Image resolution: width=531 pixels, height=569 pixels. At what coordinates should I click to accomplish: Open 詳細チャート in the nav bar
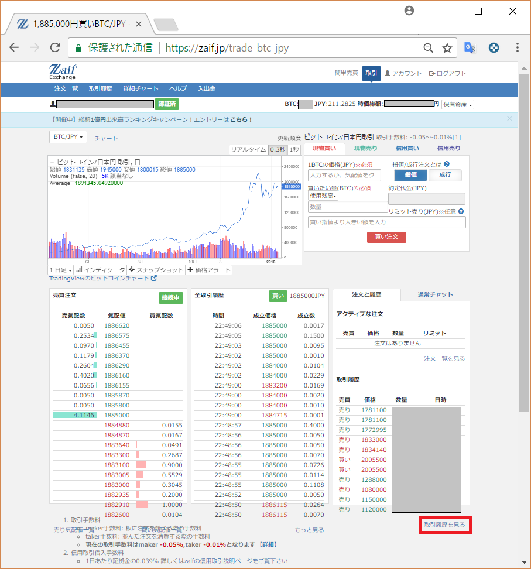[x=141, y=88]
